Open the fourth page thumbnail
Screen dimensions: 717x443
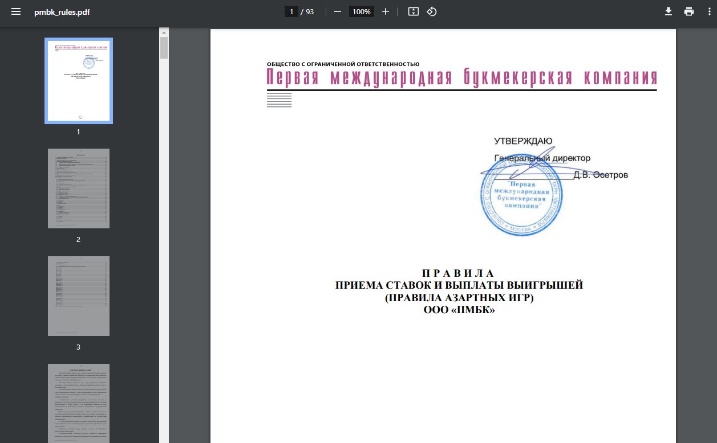pyautogui.click(x=79, y=403)
